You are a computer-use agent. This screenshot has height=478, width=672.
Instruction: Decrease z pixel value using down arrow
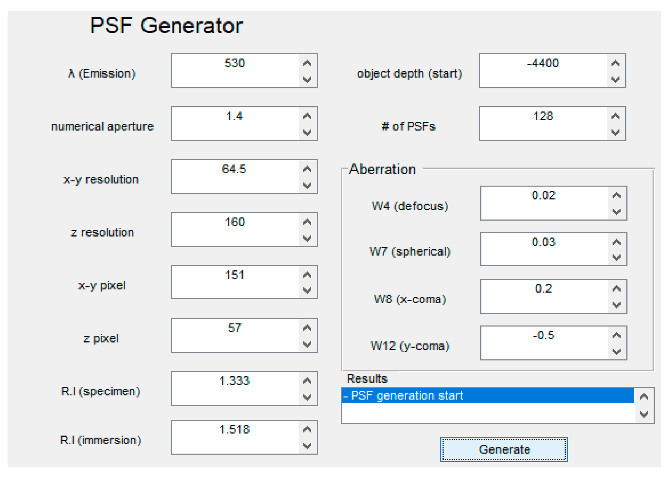307,344
